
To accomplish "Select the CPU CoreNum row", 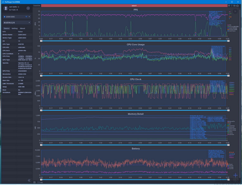I will 17,54.
